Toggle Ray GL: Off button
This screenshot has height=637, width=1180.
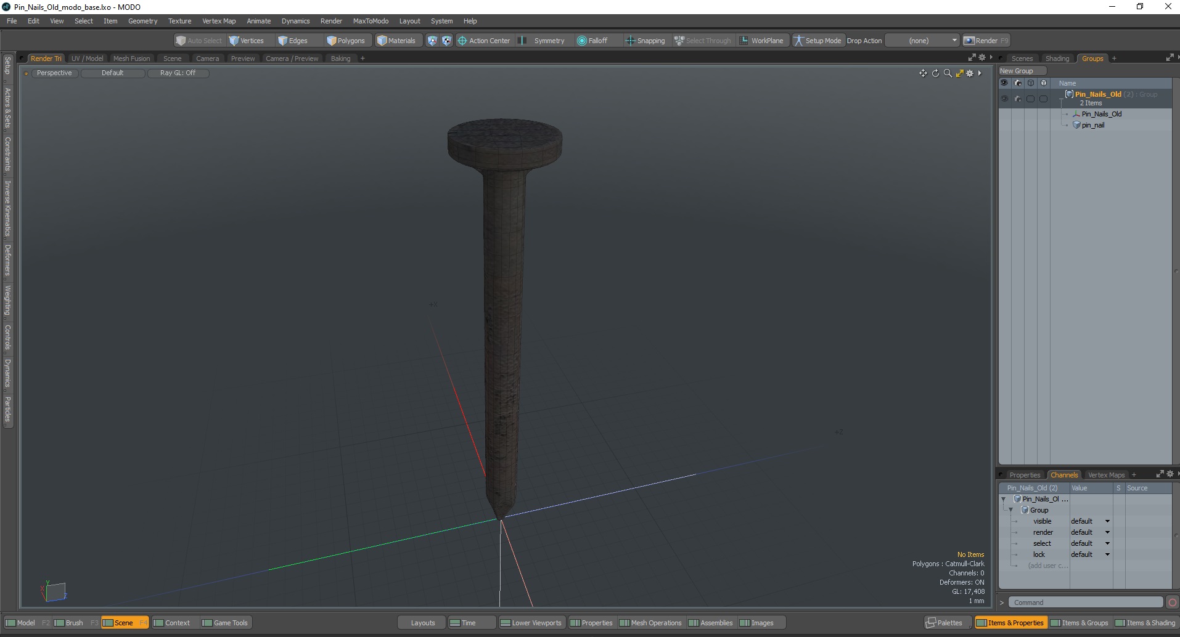(178, 73)
